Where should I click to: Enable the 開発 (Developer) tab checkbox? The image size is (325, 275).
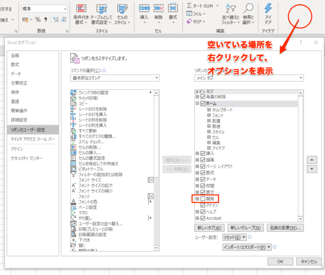pyautogui.click(x=203, y=198)
